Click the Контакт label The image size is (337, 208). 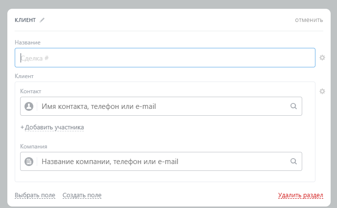[x=30, y=91]
